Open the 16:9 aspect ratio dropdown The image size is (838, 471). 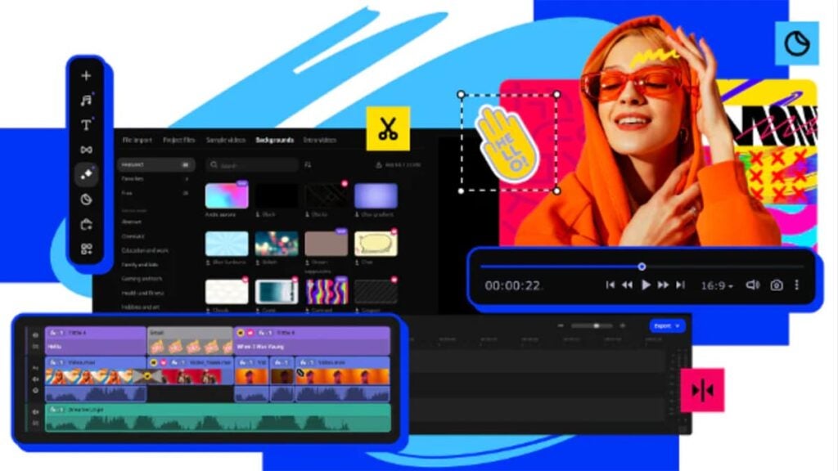(717, 285)
